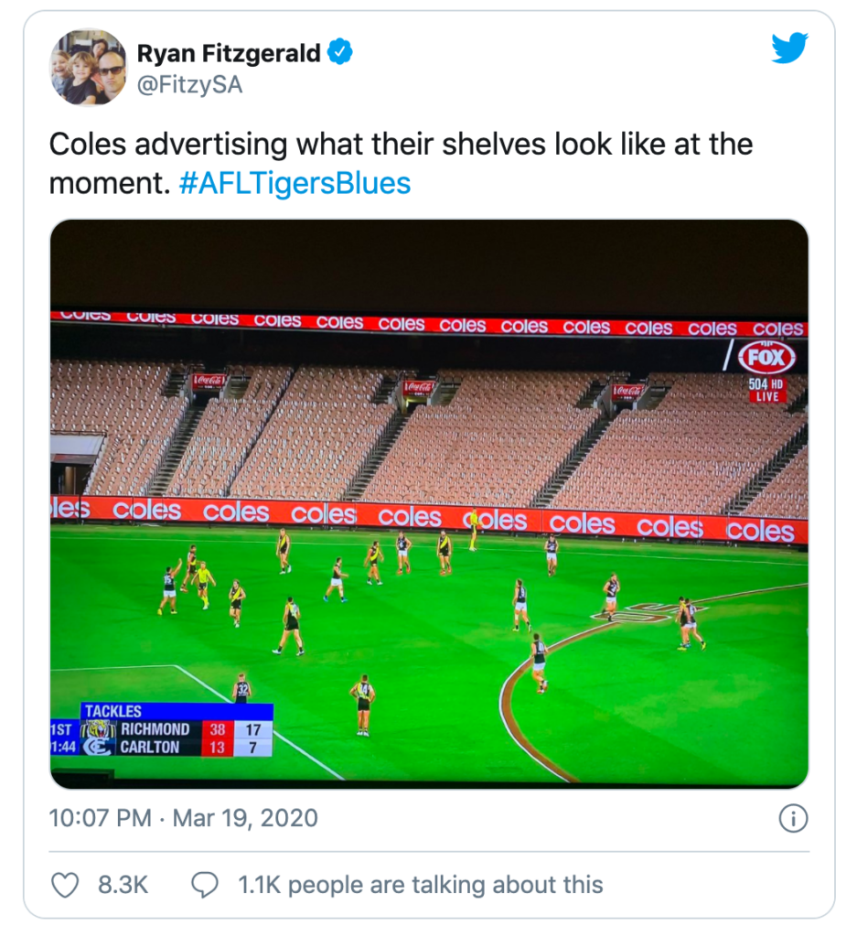
Task: Click the reply speech bubble icon
Action: click(x=205, y=885)
